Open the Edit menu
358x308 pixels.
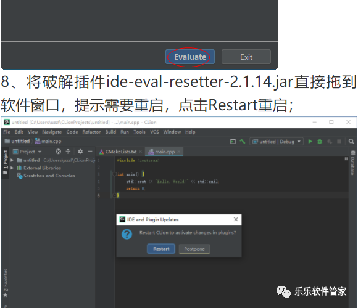19,132
